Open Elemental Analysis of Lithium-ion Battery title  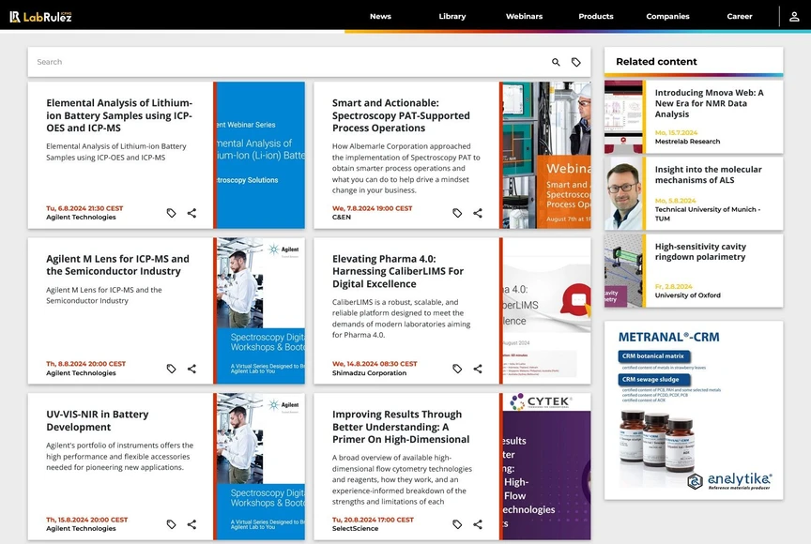119,115
